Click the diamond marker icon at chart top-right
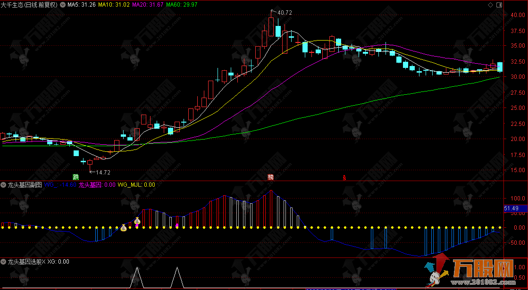The height and width of the screenshot is (290, 528). tap(490, 5)
